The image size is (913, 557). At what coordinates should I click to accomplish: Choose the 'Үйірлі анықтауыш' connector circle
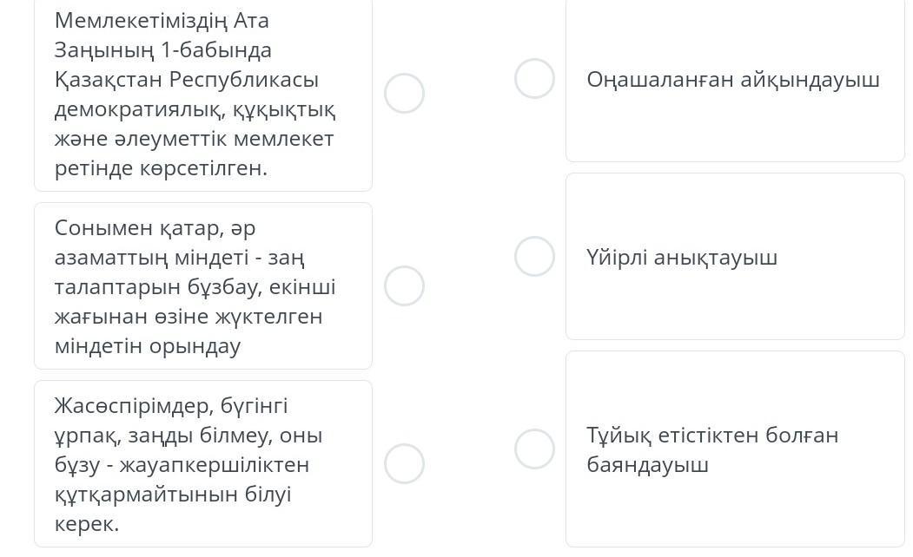pos(534,257)
